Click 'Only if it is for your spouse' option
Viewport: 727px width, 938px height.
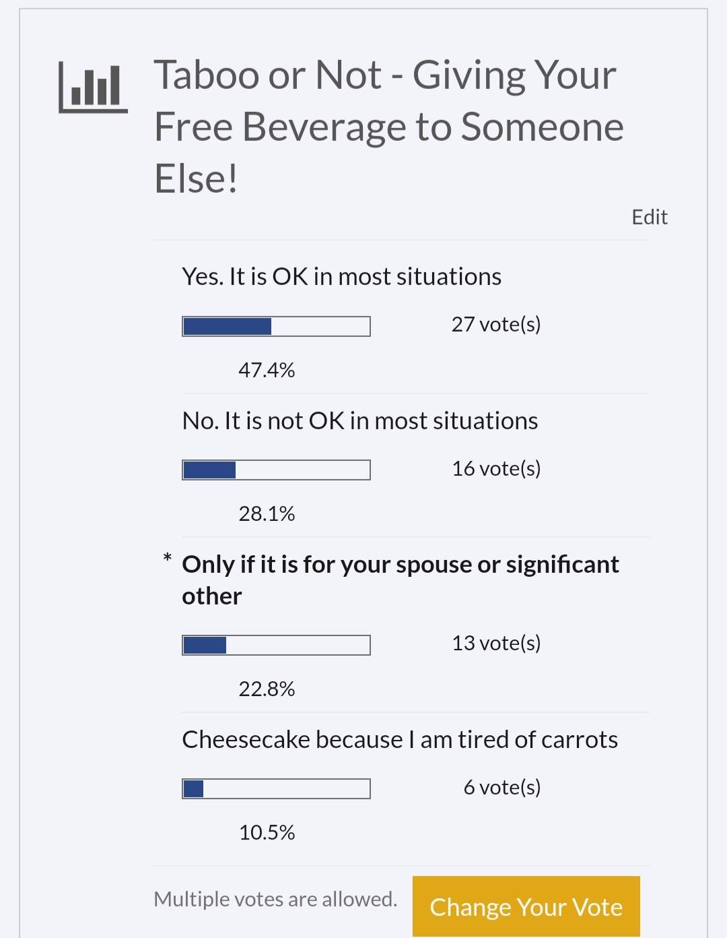(400, 580)
